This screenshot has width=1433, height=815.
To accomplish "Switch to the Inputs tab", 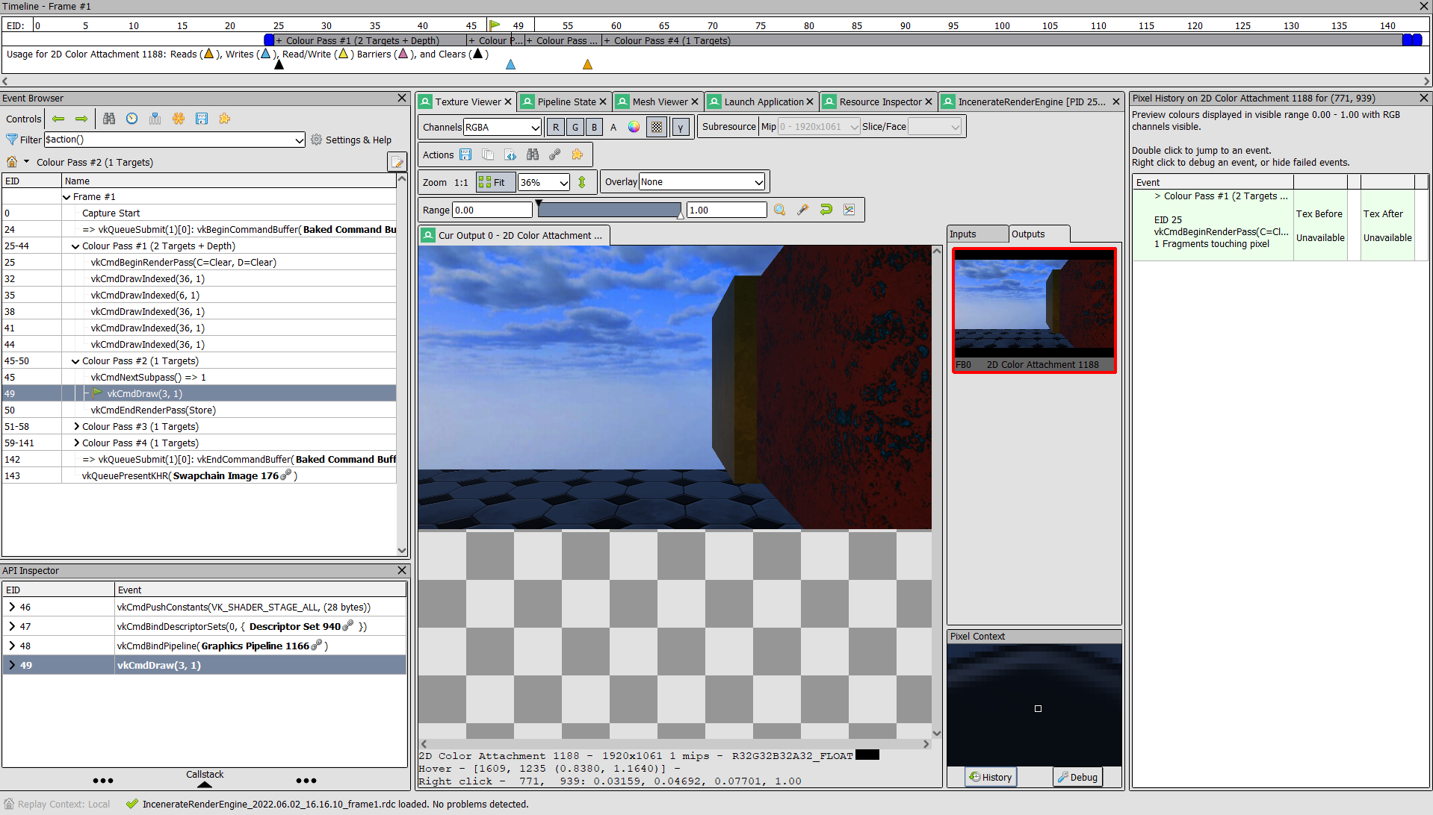I will click(x=977, y=234).
